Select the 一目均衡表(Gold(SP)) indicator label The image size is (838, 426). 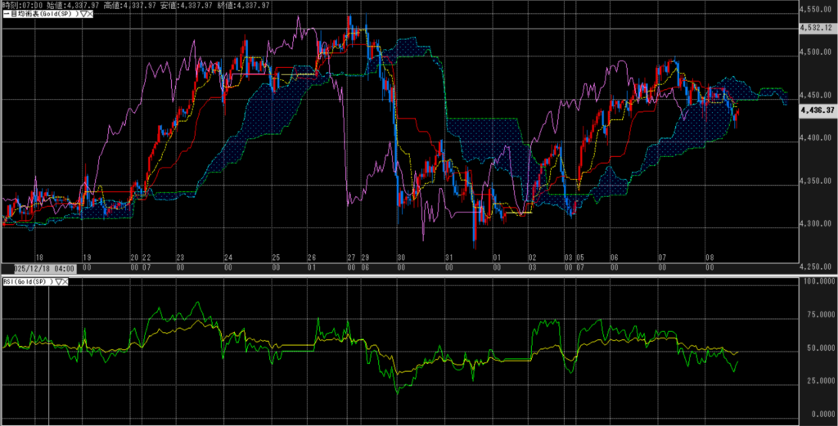pyautogui.click(x=41, y=15)
